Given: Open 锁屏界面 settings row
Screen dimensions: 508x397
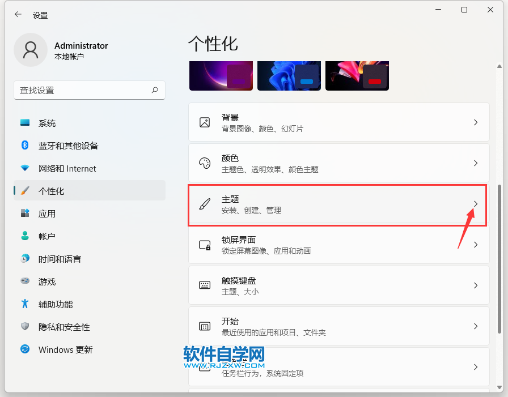Looking at the screenshot, I should 338,245.
